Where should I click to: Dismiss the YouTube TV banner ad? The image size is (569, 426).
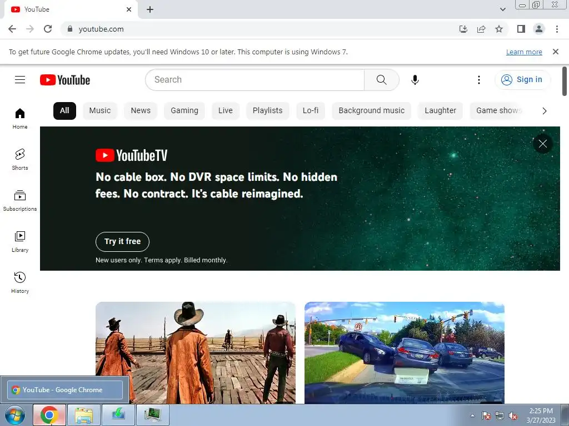542,144
